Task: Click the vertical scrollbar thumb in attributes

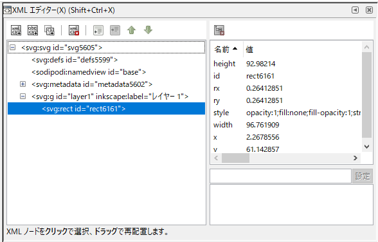Action: click(x=366, y=95)
